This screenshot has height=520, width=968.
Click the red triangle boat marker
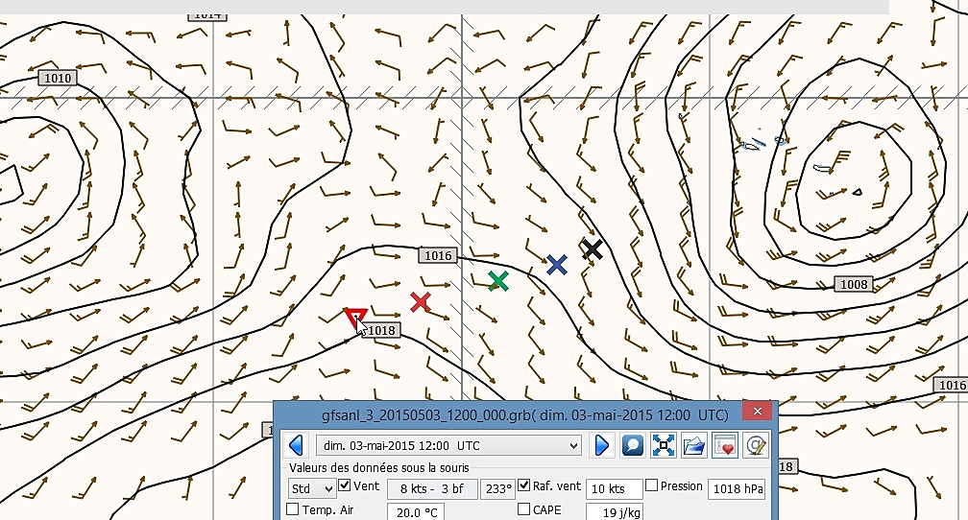point(356,319)
